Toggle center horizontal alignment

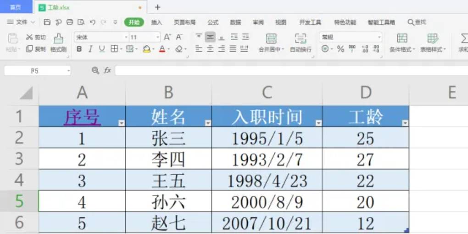coord(210,49)
